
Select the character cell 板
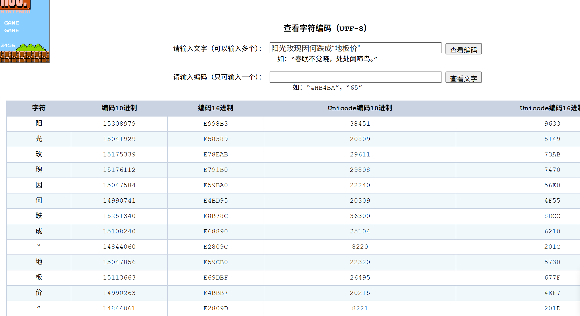pos(39,277)
